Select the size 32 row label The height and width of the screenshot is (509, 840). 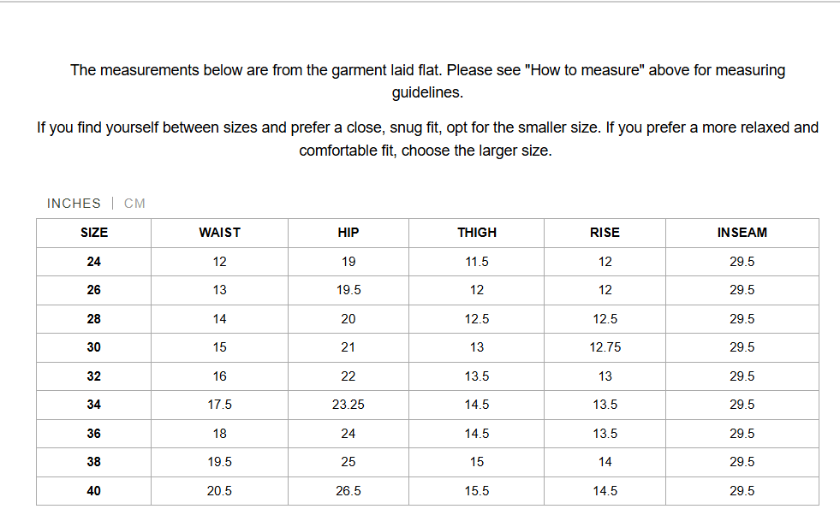click(94, 376)
